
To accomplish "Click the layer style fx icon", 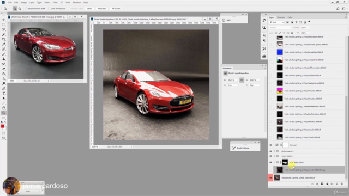I will click(317, 184).
